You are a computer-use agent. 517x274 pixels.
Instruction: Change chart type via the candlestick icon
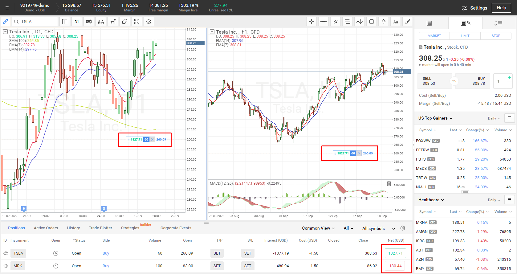89,22
